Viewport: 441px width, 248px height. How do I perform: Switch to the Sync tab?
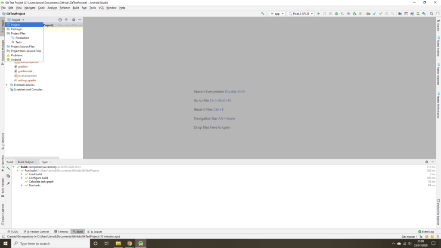pos(45,162)
